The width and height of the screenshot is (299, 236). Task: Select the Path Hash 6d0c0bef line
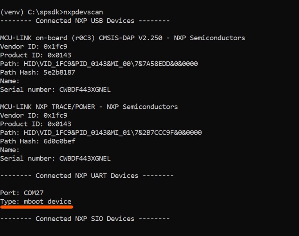[x=38, y=141]
